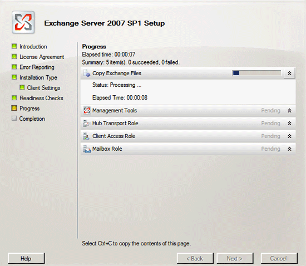Click the Copy Exchange Files title
Screen dimensions: 306x266
coord(117,73)
